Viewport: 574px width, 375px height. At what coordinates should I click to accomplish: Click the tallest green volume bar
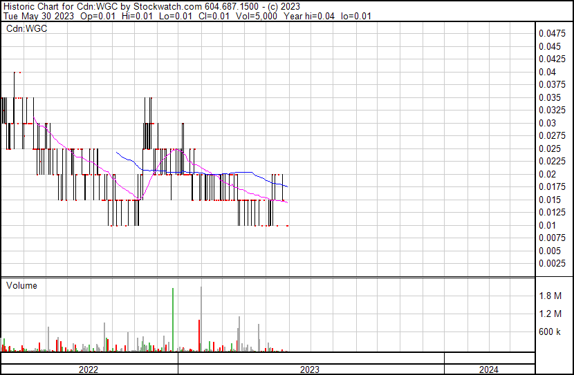point(173,319)
